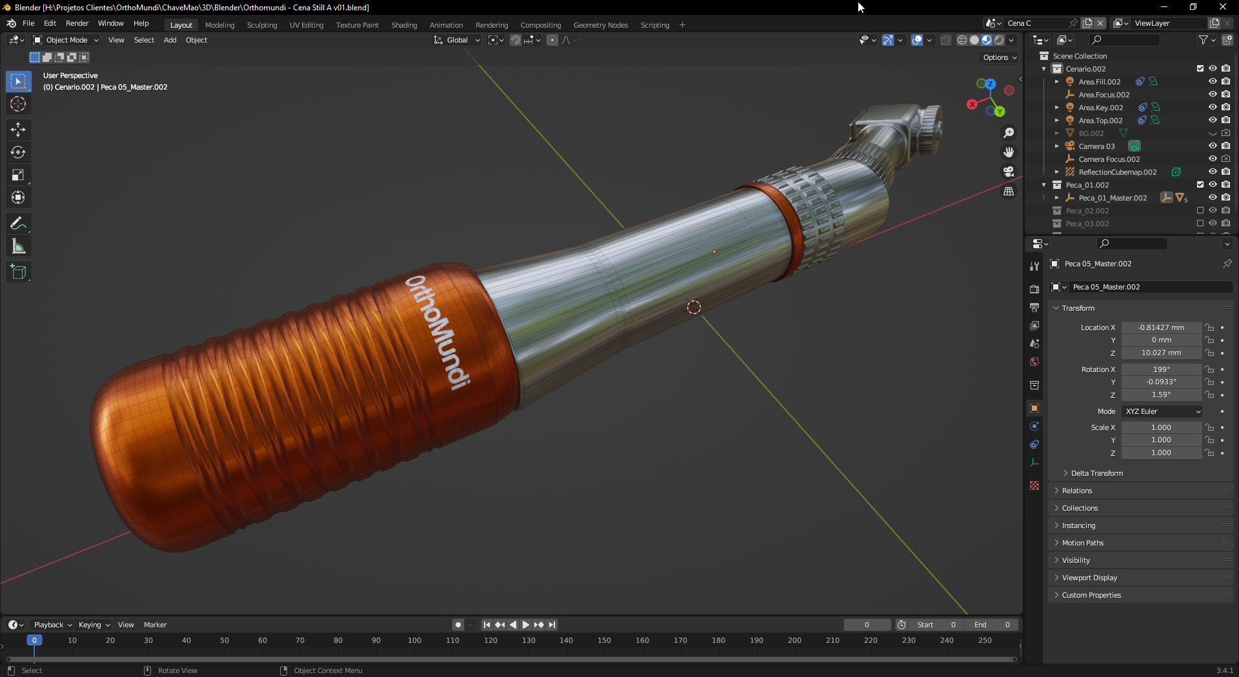1239x677 pixels.
Task: Open the World properties tab
Action: pos(1034,362)
